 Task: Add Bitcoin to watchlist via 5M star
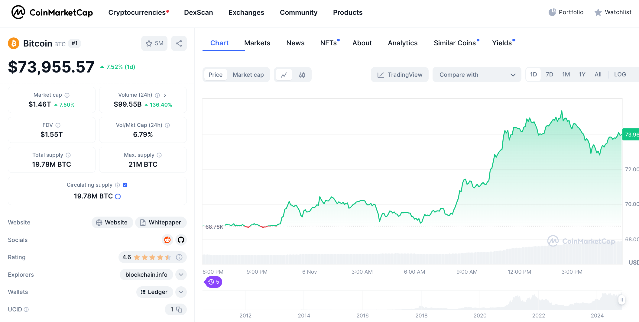(x=154, y=43)
